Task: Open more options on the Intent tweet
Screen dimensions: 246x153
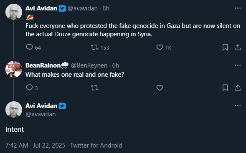Action: tap(238, 106)
